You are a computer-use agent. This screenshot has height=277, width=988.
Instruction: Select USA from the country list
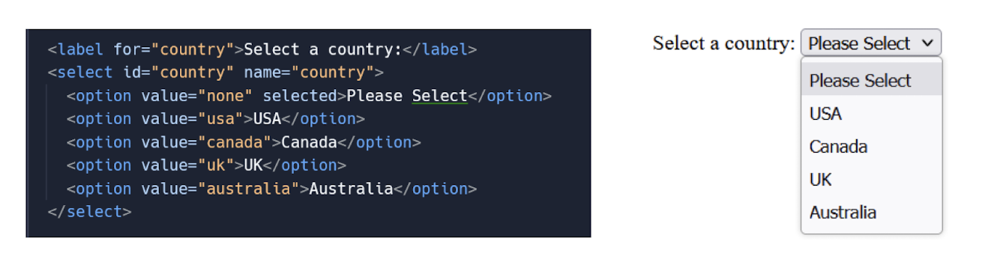coord(871,113)
